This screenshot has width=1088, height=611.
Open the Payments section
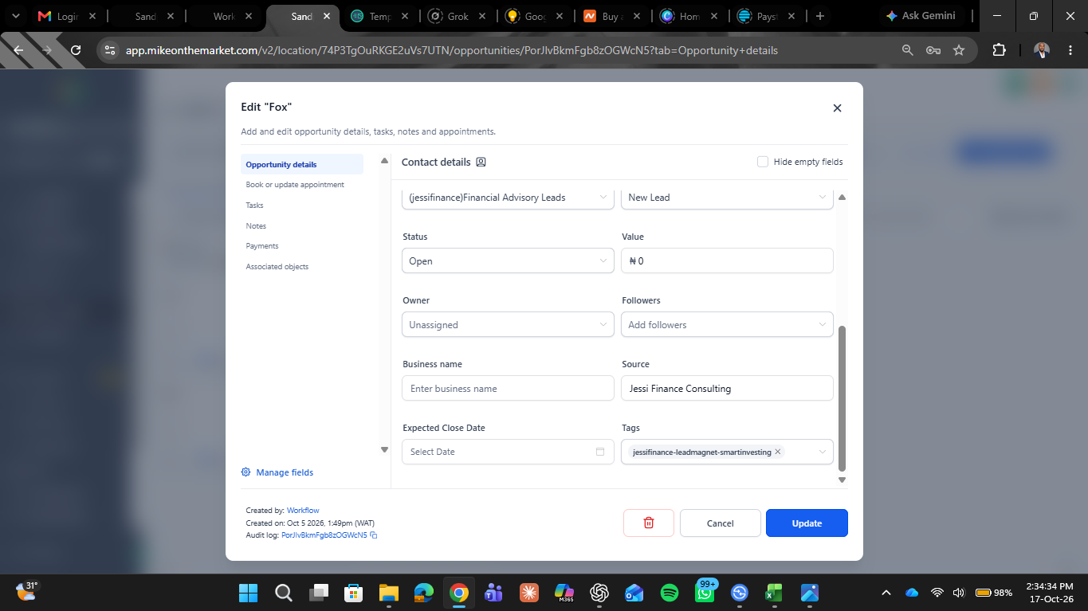(x=262, y=246)
